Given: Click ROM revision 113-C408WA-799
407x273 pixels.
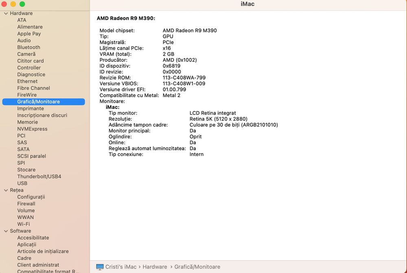Looking at the screenshot, I should (184, 78).
